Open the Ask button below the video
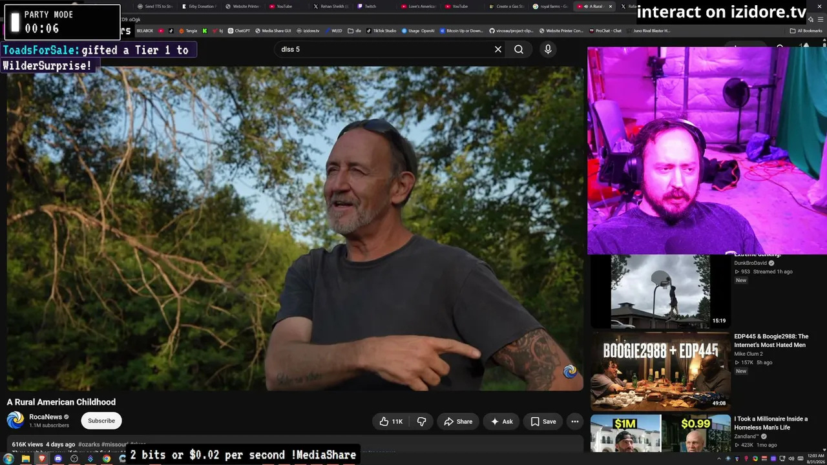 pos(502,422)
